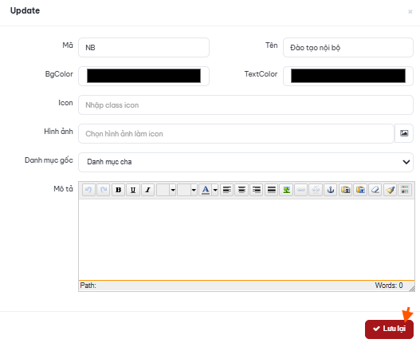Align text left in the editor
The width and height of the screenshot is (420, 343).
[x=226, y=190]
